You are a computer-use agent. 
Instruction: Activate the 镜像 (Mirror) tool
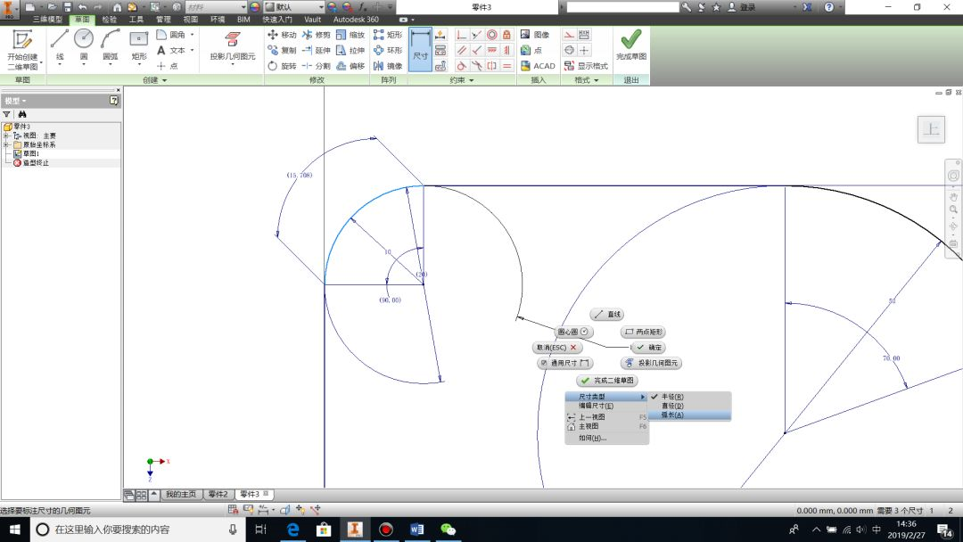[388, 66]
